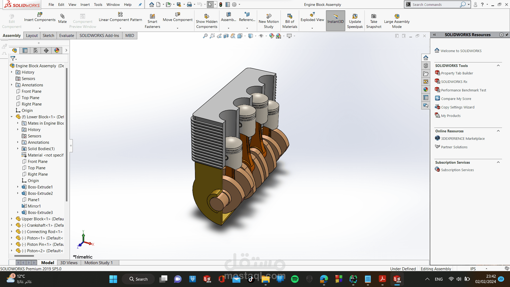Open the Assembly Features tool
The image size is (510, 287).
pos(228,17)
